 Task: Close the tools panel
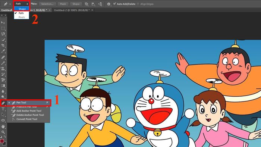5,15
